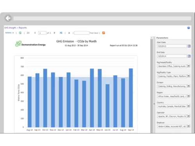The height and width of the screenshot is (146, 195).
Task: Open the Start Date calendar picker
Action: [189, 46]
